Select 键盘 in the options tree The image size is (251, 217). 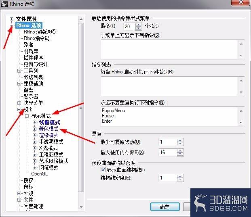tap(28, 90)
